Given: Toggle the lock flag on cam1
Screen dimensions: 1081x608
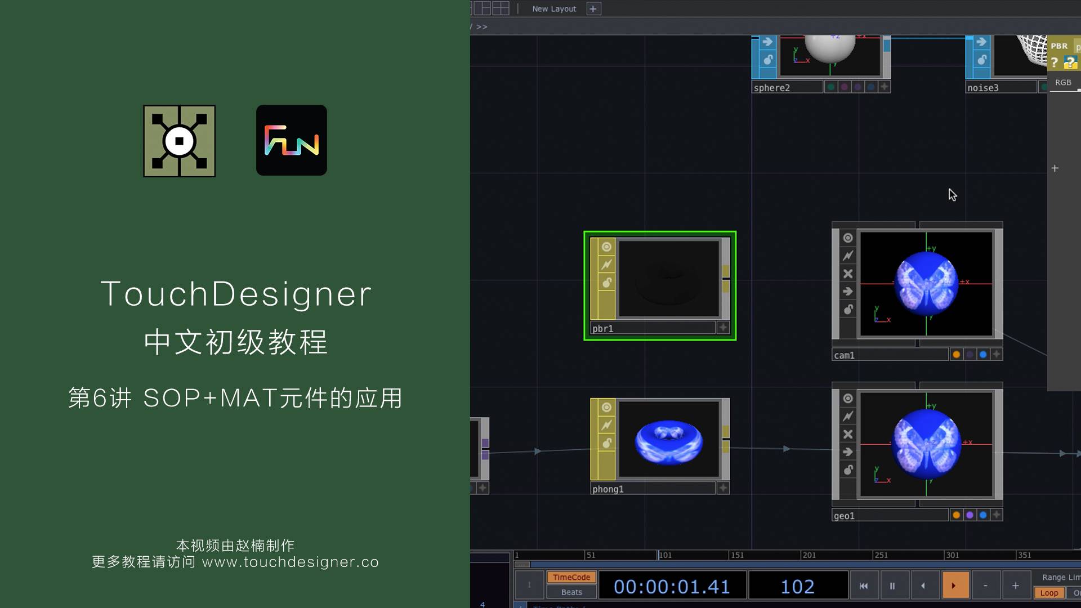Looking at the screenshot, I should 848,310.
